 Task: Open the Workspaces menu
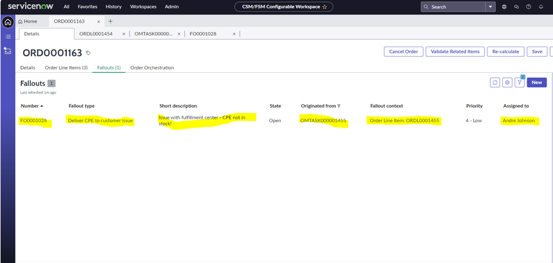click(143, 7)
